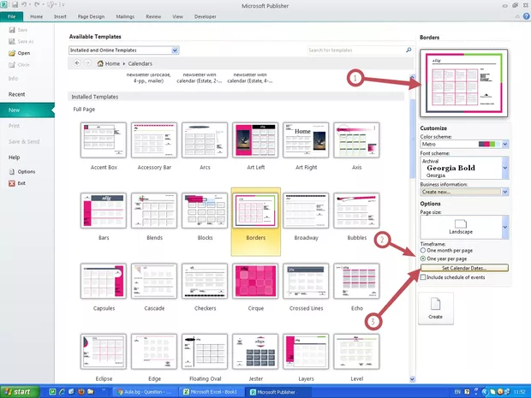The height and width of the screenshot is (398, 531).
Task: Select One year per page option
Action: pos(423,258)
